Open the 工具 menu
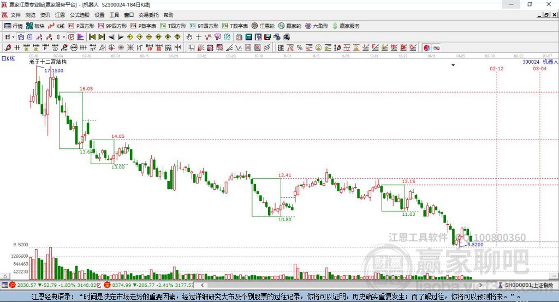This screenshot has width=559, height=302. coord(114,15)
